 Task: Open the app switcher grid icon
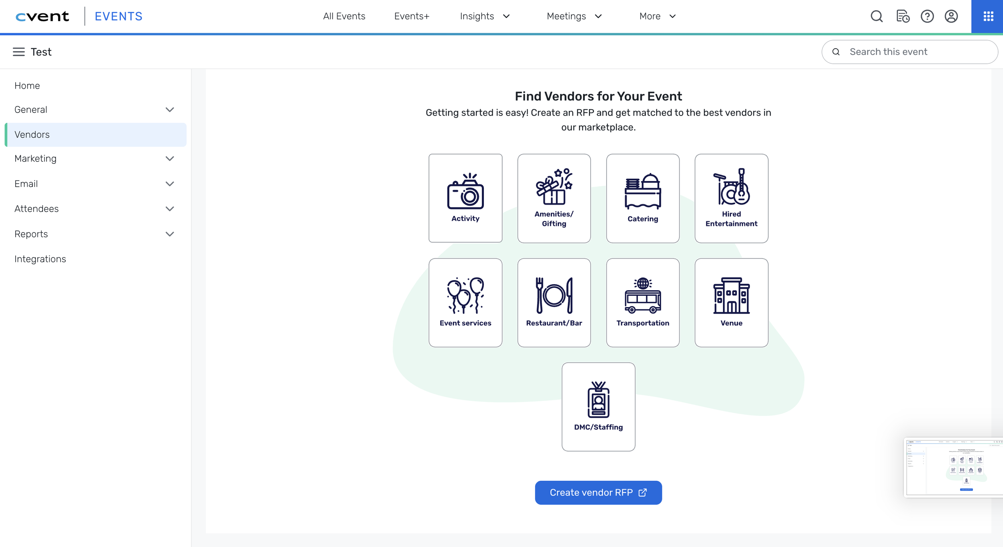[x=988, y=16]
